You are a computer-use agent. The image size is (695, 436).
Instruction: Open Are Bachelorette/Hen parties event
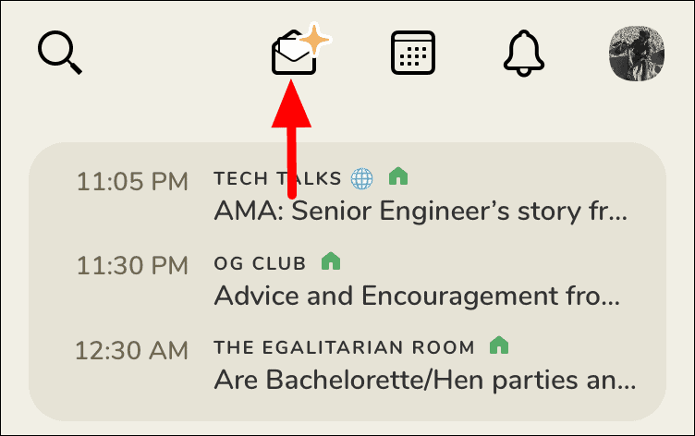tap(424, 380)
